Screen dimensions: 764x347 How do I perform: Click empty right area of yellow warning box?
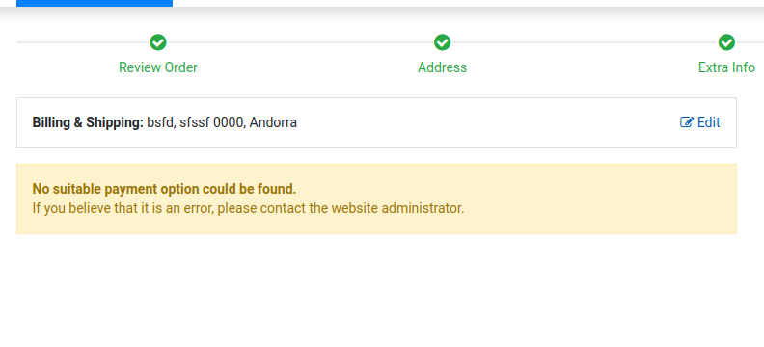coord(599,200)
